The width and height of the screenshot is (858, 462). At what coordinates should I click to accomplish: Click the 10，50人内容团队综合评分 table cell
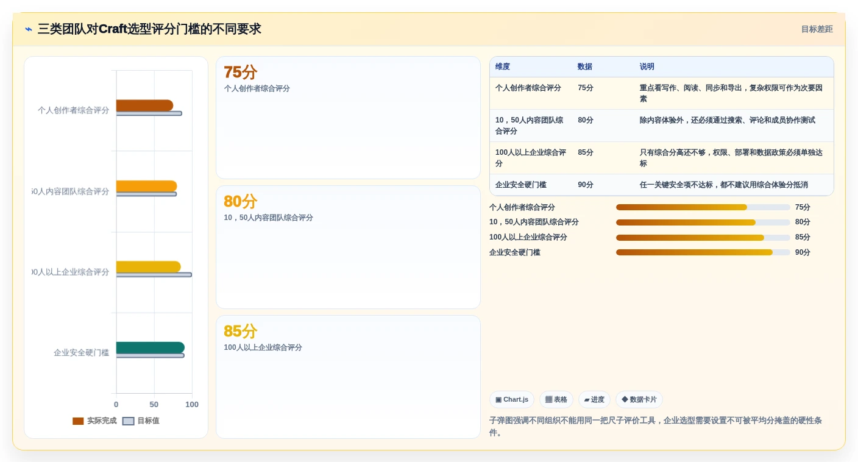[530, 126]
